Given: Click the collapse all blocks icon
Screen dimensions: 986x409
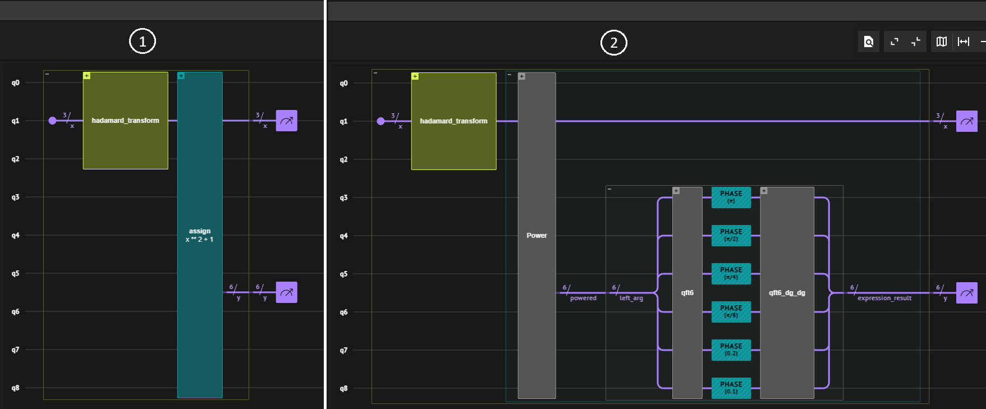Looking at the screenshot, I should pyautogui.click(x=916, y=42).
